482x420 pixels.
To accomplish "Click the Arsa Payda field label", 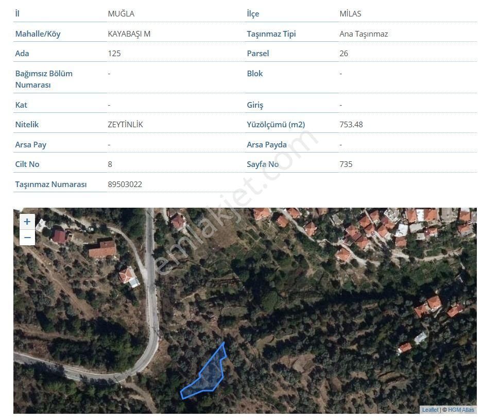I will click(x=266, y=144).
